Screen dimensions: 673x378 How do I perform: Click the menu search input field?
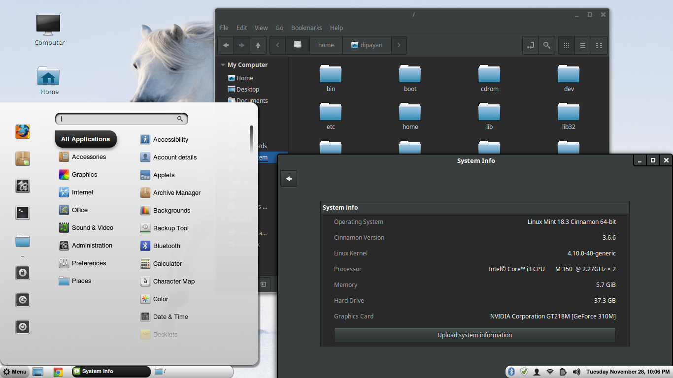tap(121, 119)
